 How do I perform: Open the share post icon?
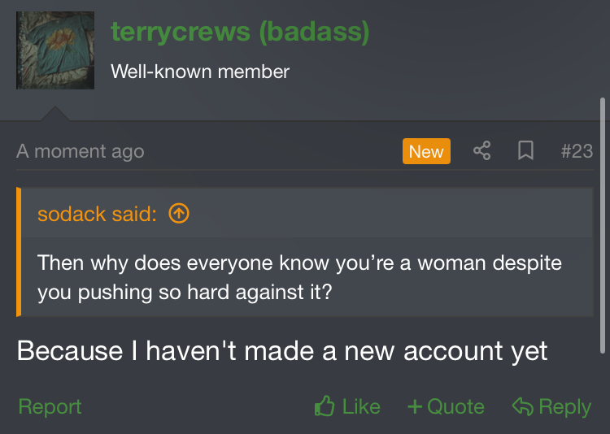pos(482,151)
